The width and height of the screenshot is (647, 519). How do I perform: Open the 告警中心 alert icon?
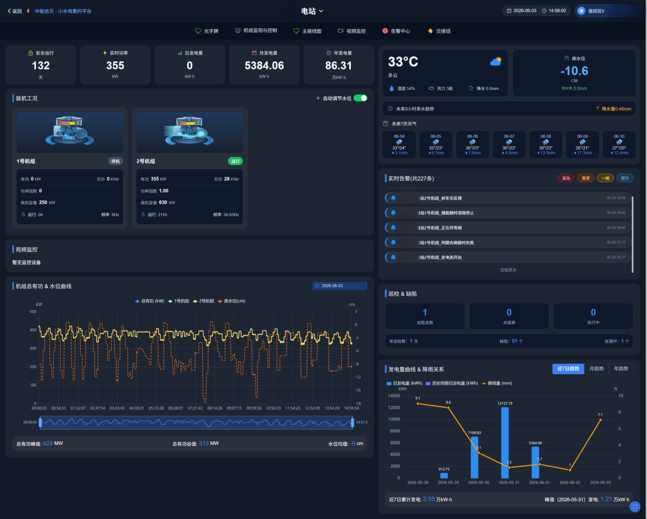click(385, 31)
